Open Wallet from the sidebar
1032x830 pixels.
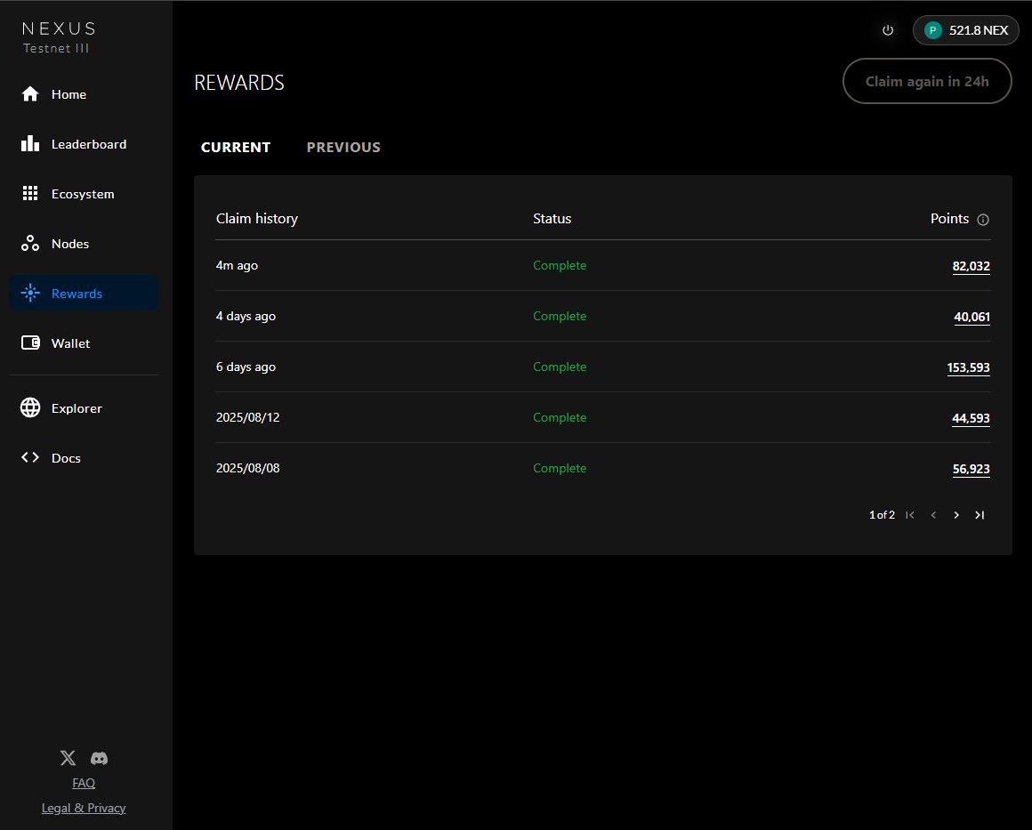tap(84, 342)
